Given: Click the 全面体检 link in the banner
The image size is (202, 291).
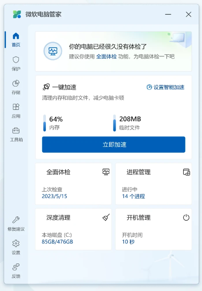Looking at the screenshot, I should pyautogui.click(x=107, y=56).
